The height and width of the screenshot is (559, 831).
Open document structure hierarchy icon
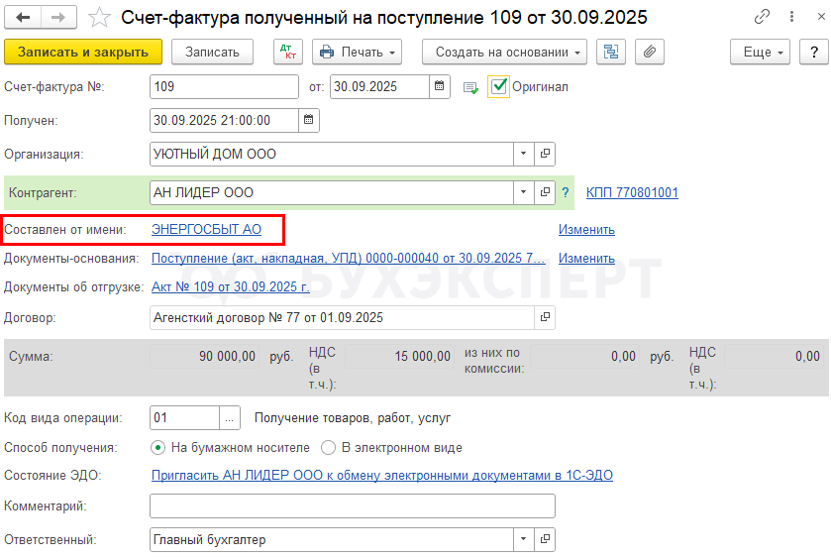(610, 52)
